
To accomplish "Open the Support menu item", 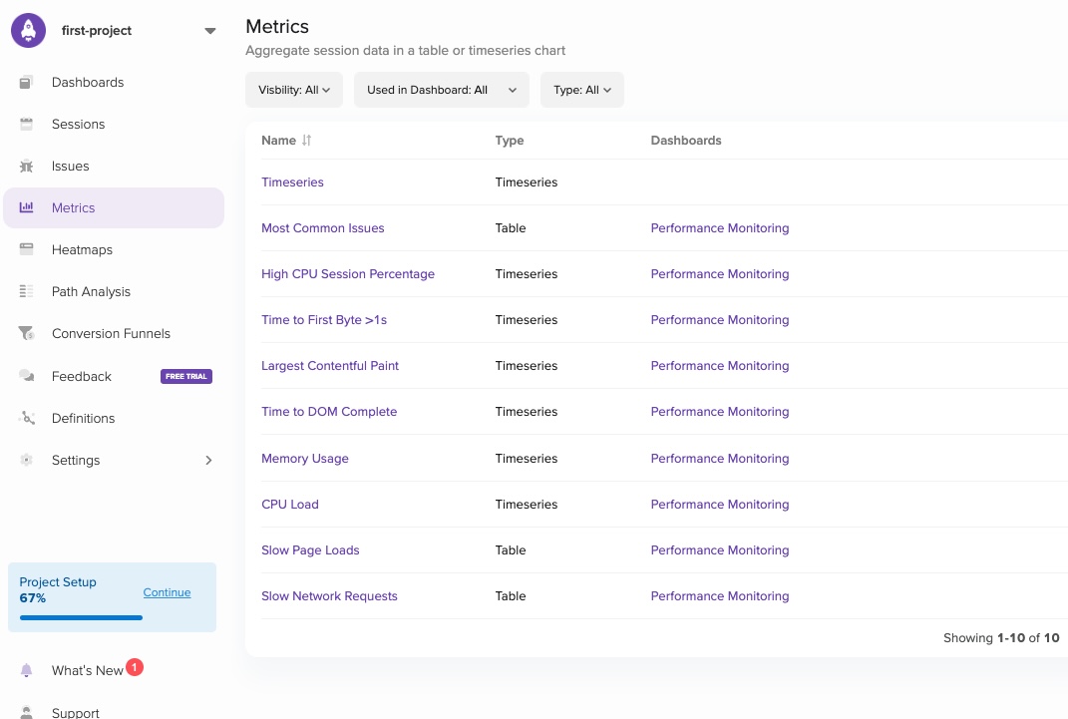I will coord(75,712).
